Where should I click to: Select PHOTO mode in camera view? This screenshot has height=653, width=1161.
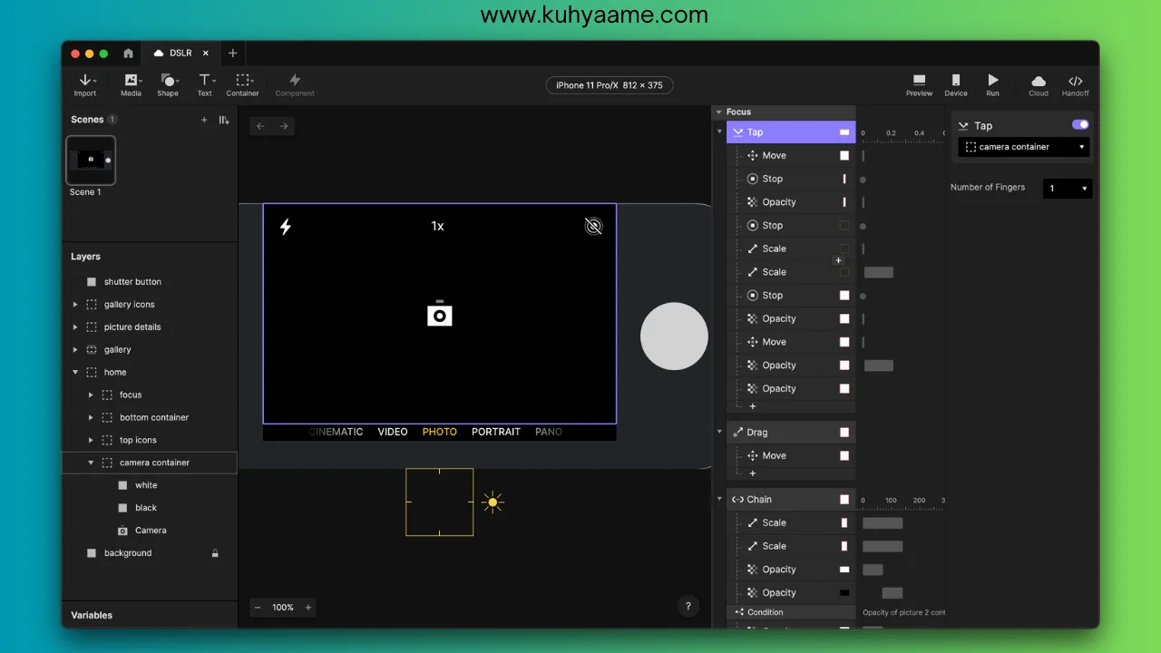click(440, 432)
